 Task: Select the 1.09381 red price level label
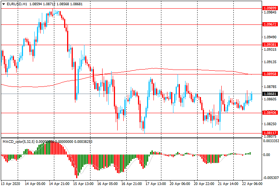tap(270, 45)
